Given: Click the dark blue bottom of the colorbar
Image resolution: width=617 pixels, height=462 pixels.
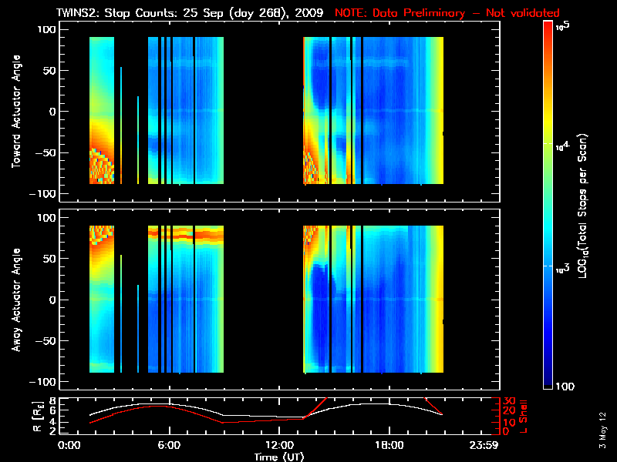Looking at the screenshot, I should coord(548,373).
